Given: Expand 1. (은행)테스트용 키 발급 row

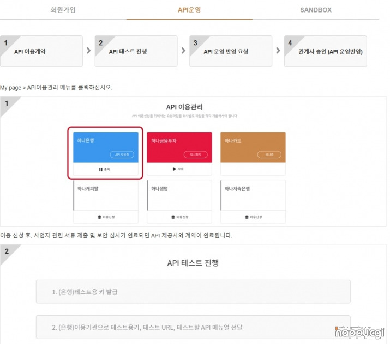Looking at the screenshot, I should 193,292.
